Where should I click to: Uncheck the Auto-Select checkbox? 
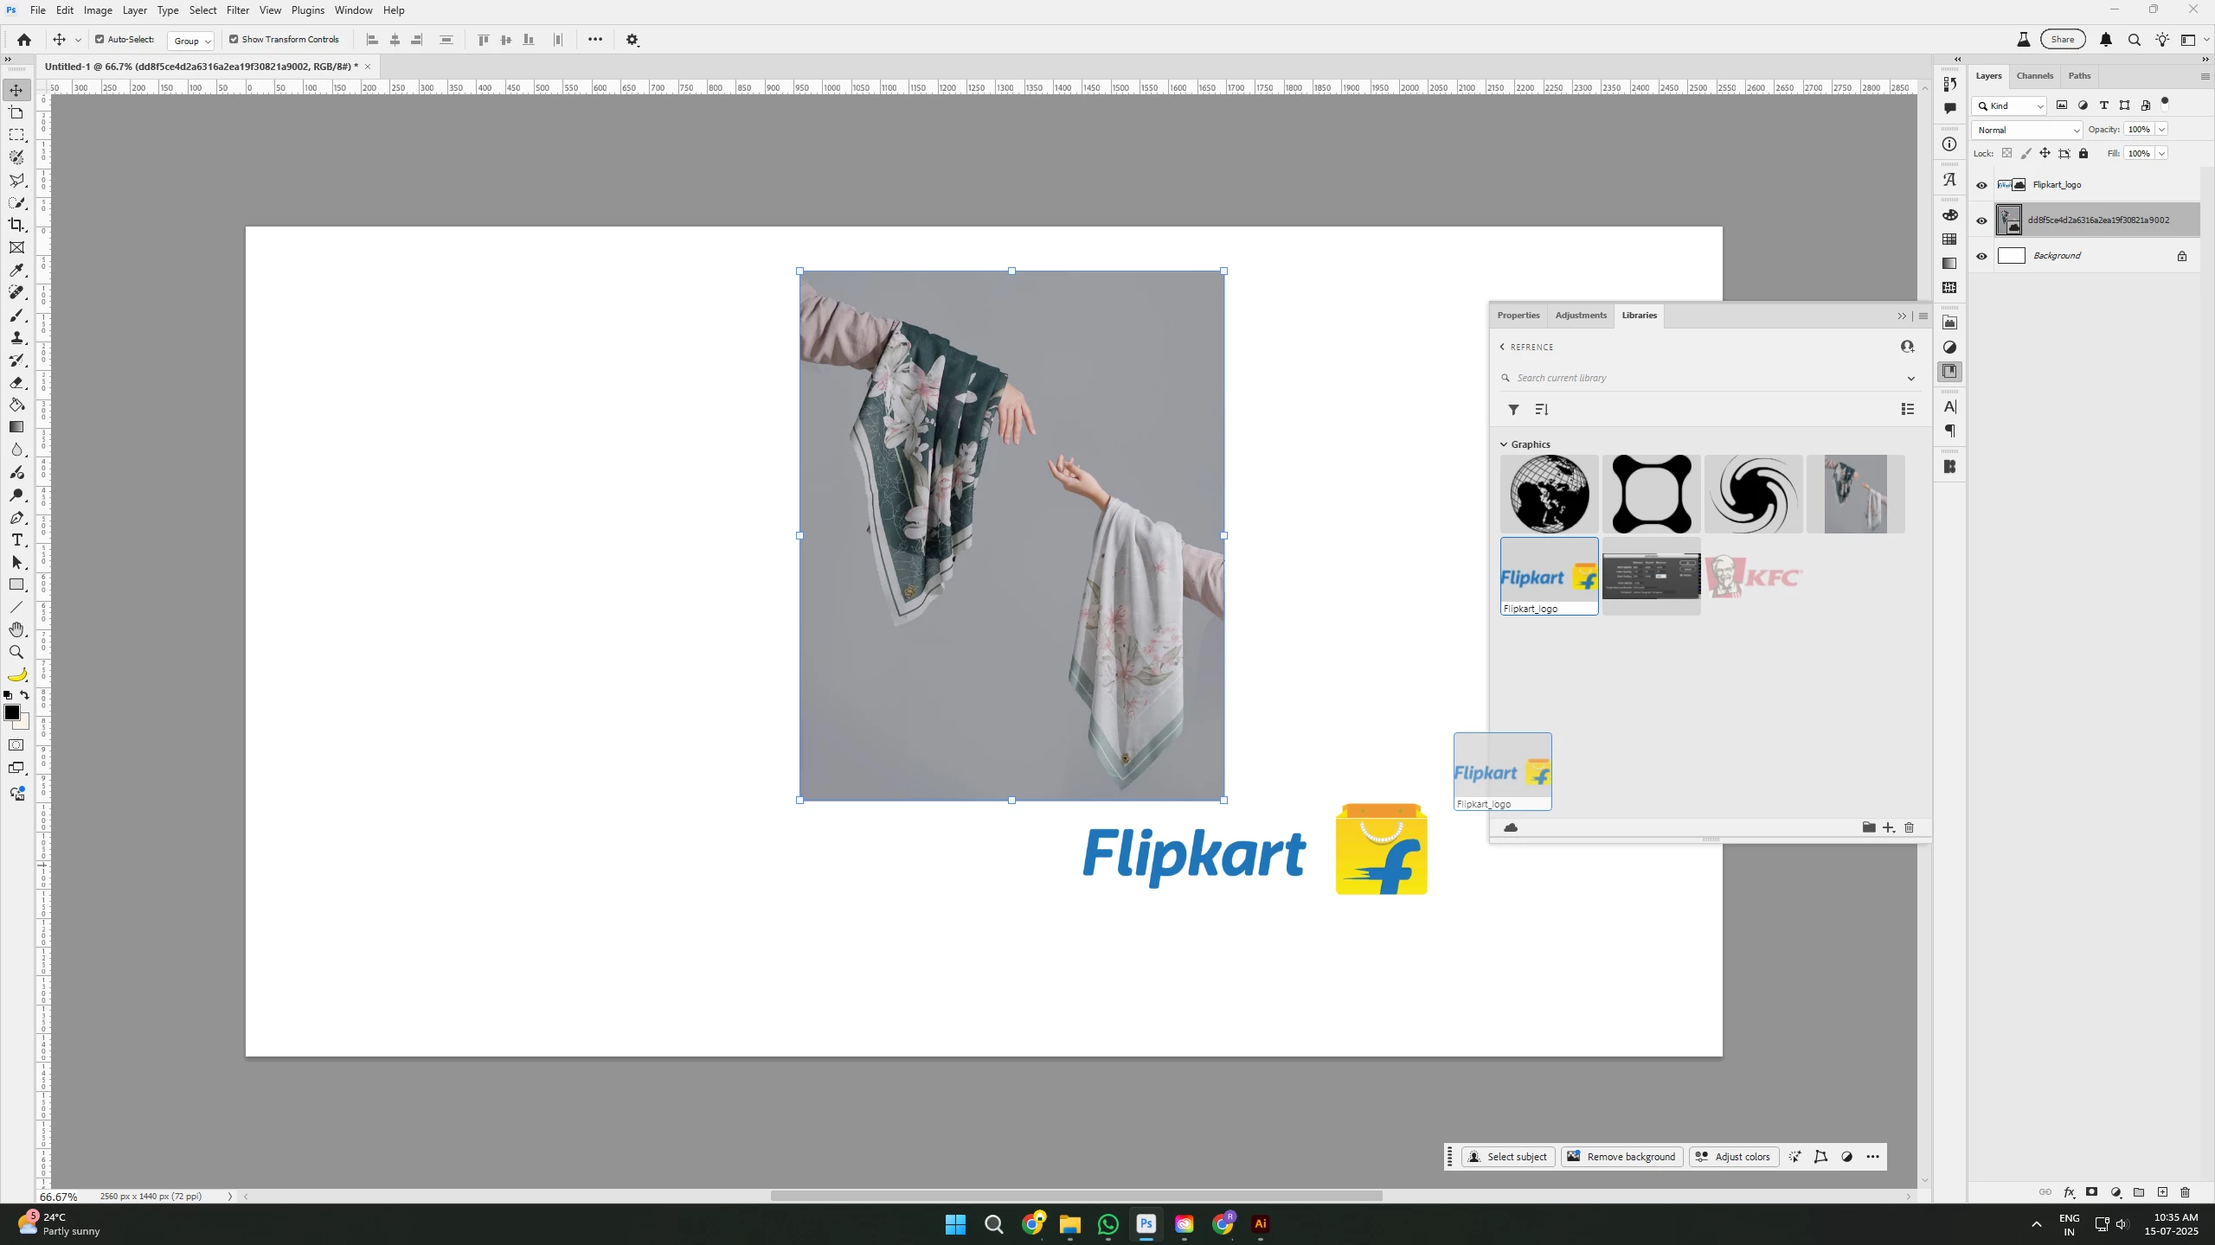[100, 39]
